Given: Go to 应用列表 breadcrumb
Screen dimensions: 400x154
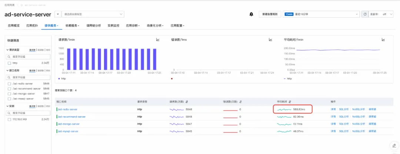Looking at the screenshot, I should [9, 5].
